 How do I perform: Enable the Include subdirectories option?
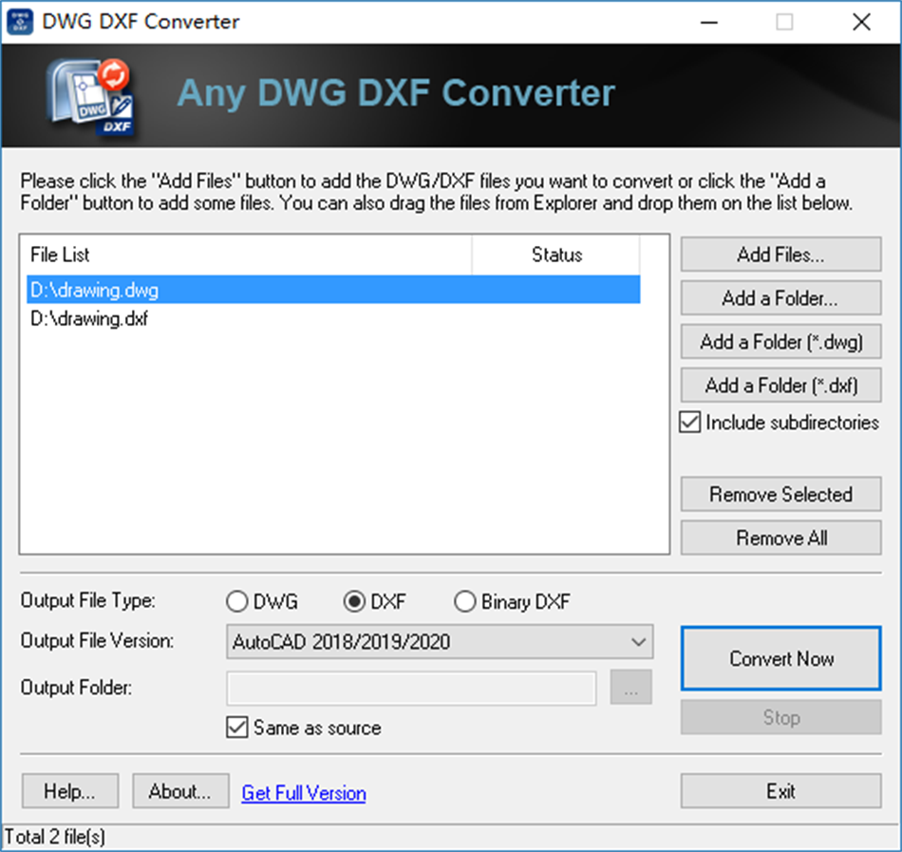[689, 423]
